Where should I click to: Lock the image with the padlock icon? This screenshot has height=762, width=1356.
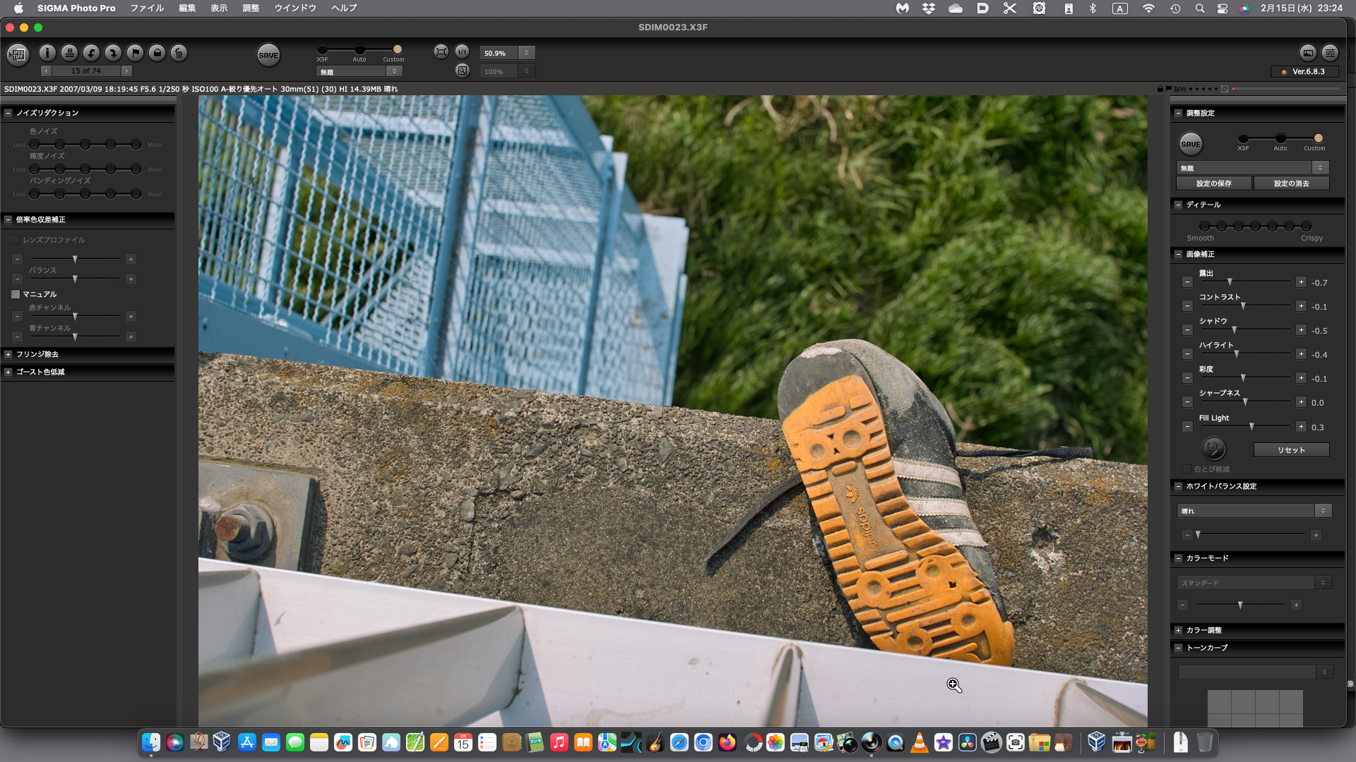(x=157, y=53)
